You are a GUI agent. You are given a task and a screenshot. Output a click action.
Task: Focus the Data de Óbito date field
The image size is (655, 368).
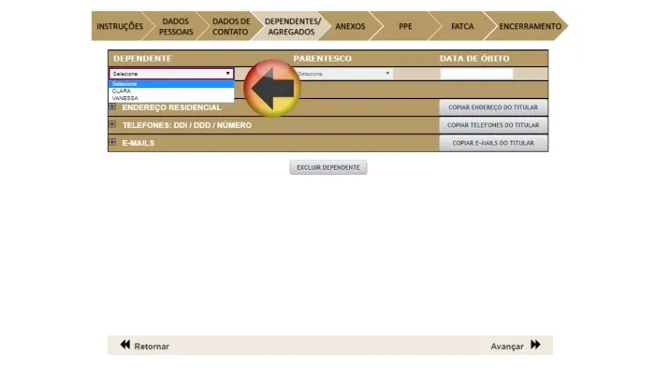pyautogui.click(x=476, y=74)
